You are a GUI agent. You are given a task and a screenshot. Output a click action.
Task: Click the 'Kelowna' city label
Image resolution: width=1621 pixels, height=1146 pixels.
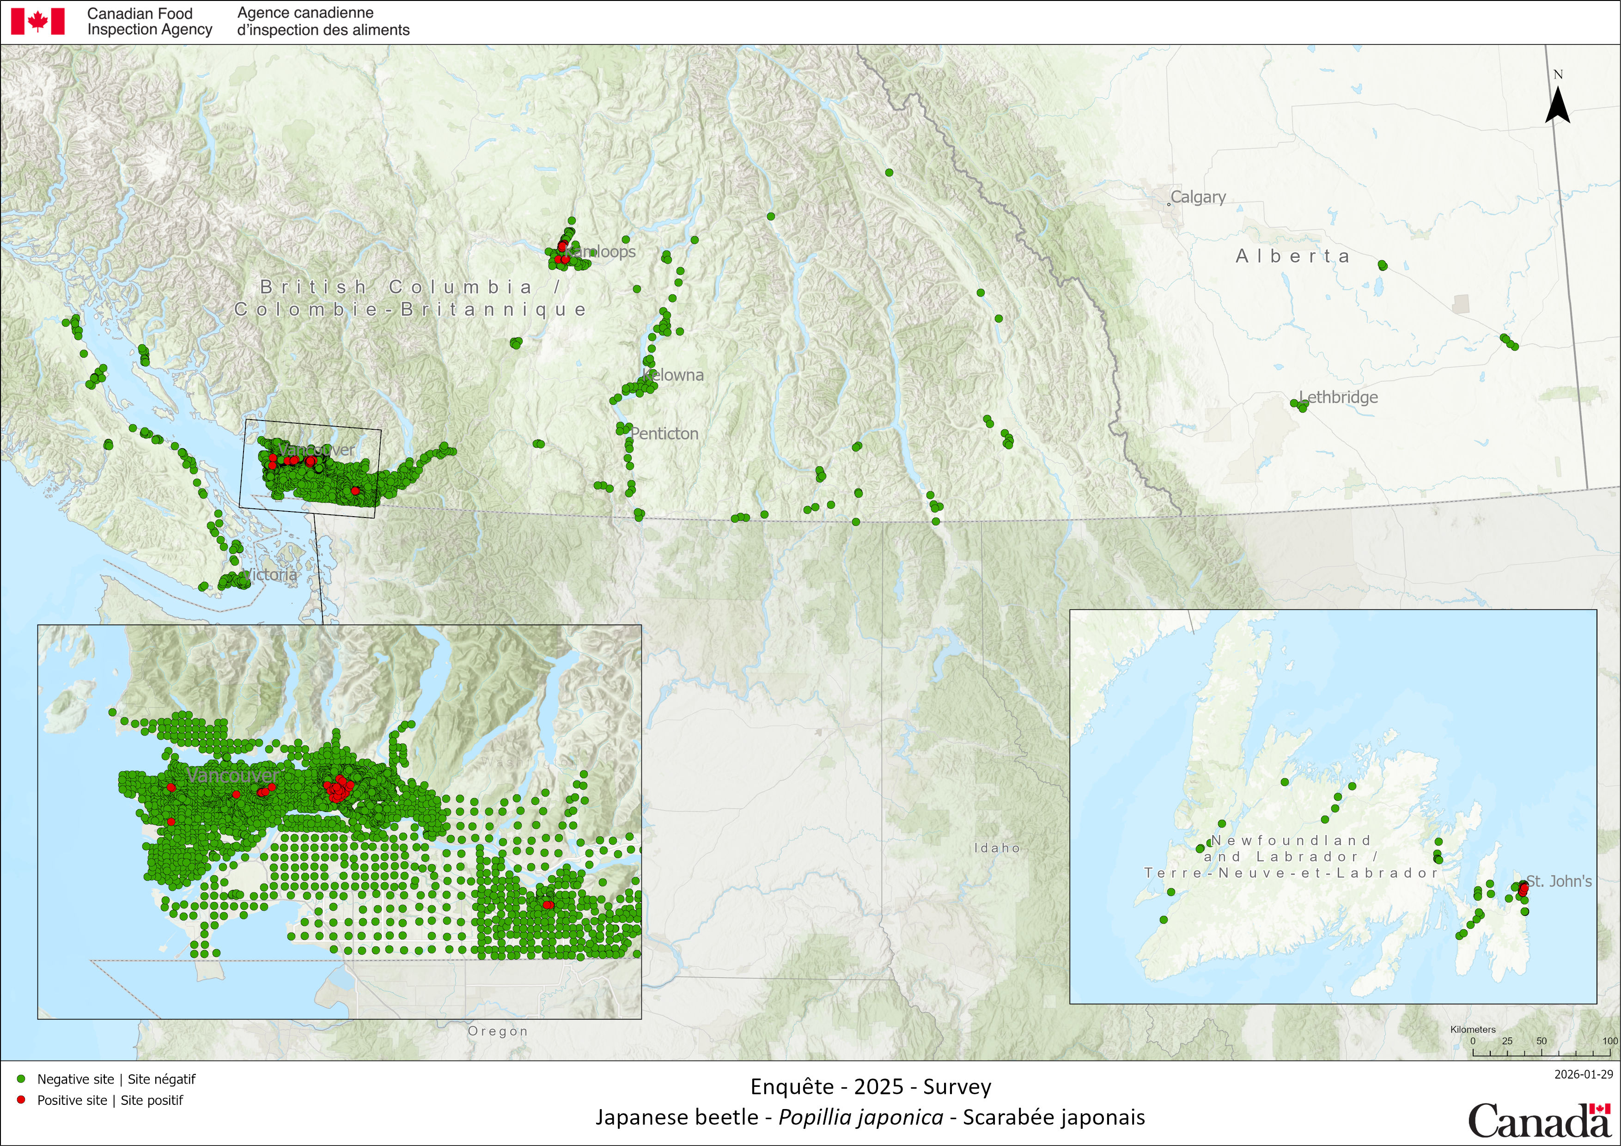(673, 375)
